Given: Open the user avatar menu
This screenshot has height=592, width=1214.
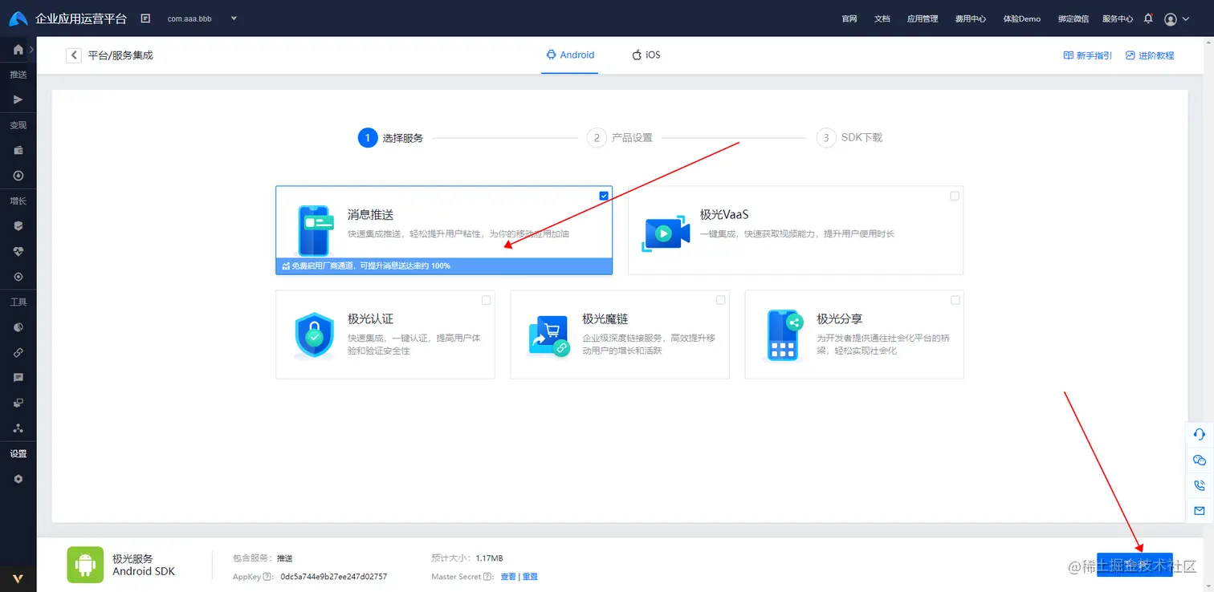Looking at the screenshot, I should click(1171, 19).
